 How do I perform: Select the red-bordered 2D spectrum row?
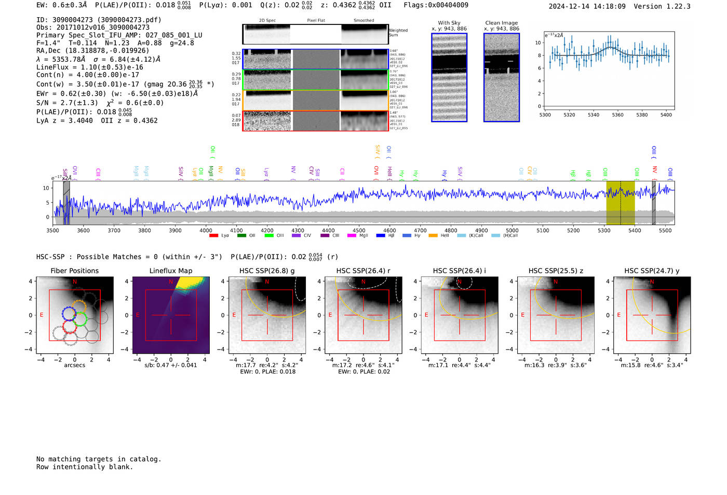[x=315, y=121]
